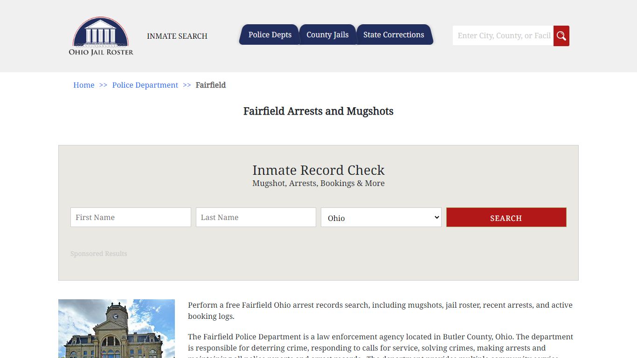The image size is (637, 358).
Task: Click the Last Name input field
Action: pyautogui.click(x=256, y=217)
